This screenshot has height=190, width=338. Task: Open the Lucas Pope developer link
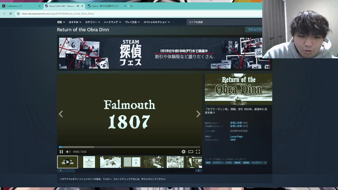(x=236, y=136)
